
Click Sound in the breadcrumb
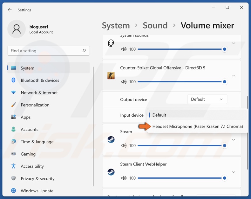click(x=155, y=25)
